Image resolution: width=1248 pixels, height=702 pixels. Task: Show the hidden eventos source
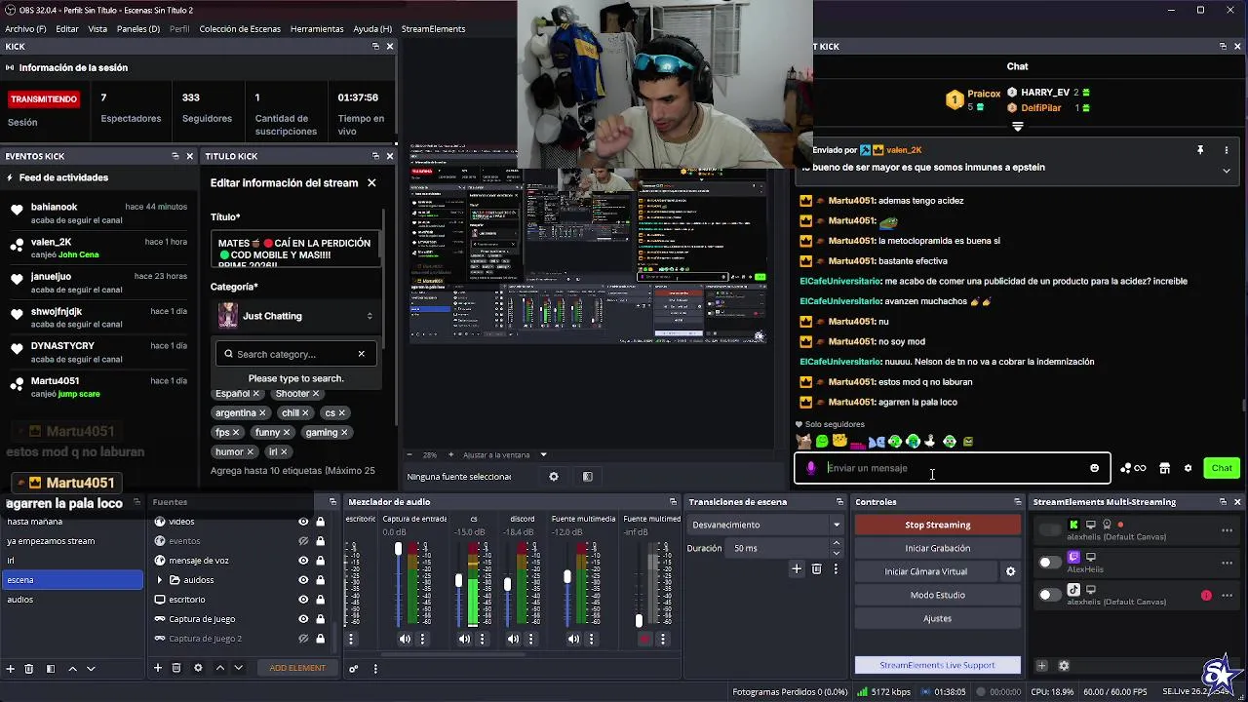point(303,541)
